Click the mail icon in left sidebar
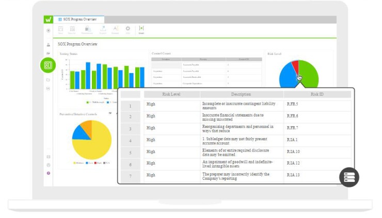The image size is (382, 218). coord(49,157)
